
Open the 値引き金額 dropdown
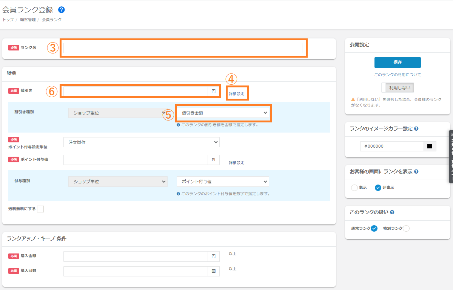coord(223,113)
